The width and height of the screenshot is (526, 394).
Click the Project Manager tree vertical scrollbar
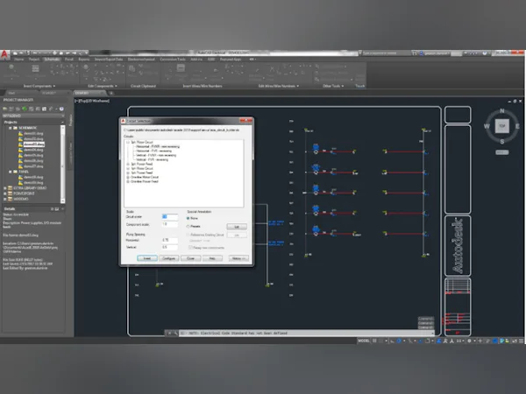63,165
